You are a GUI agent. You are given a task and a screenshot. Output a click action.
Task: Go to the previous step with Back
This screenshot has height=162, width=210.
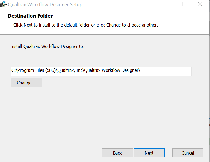point(117,153)
